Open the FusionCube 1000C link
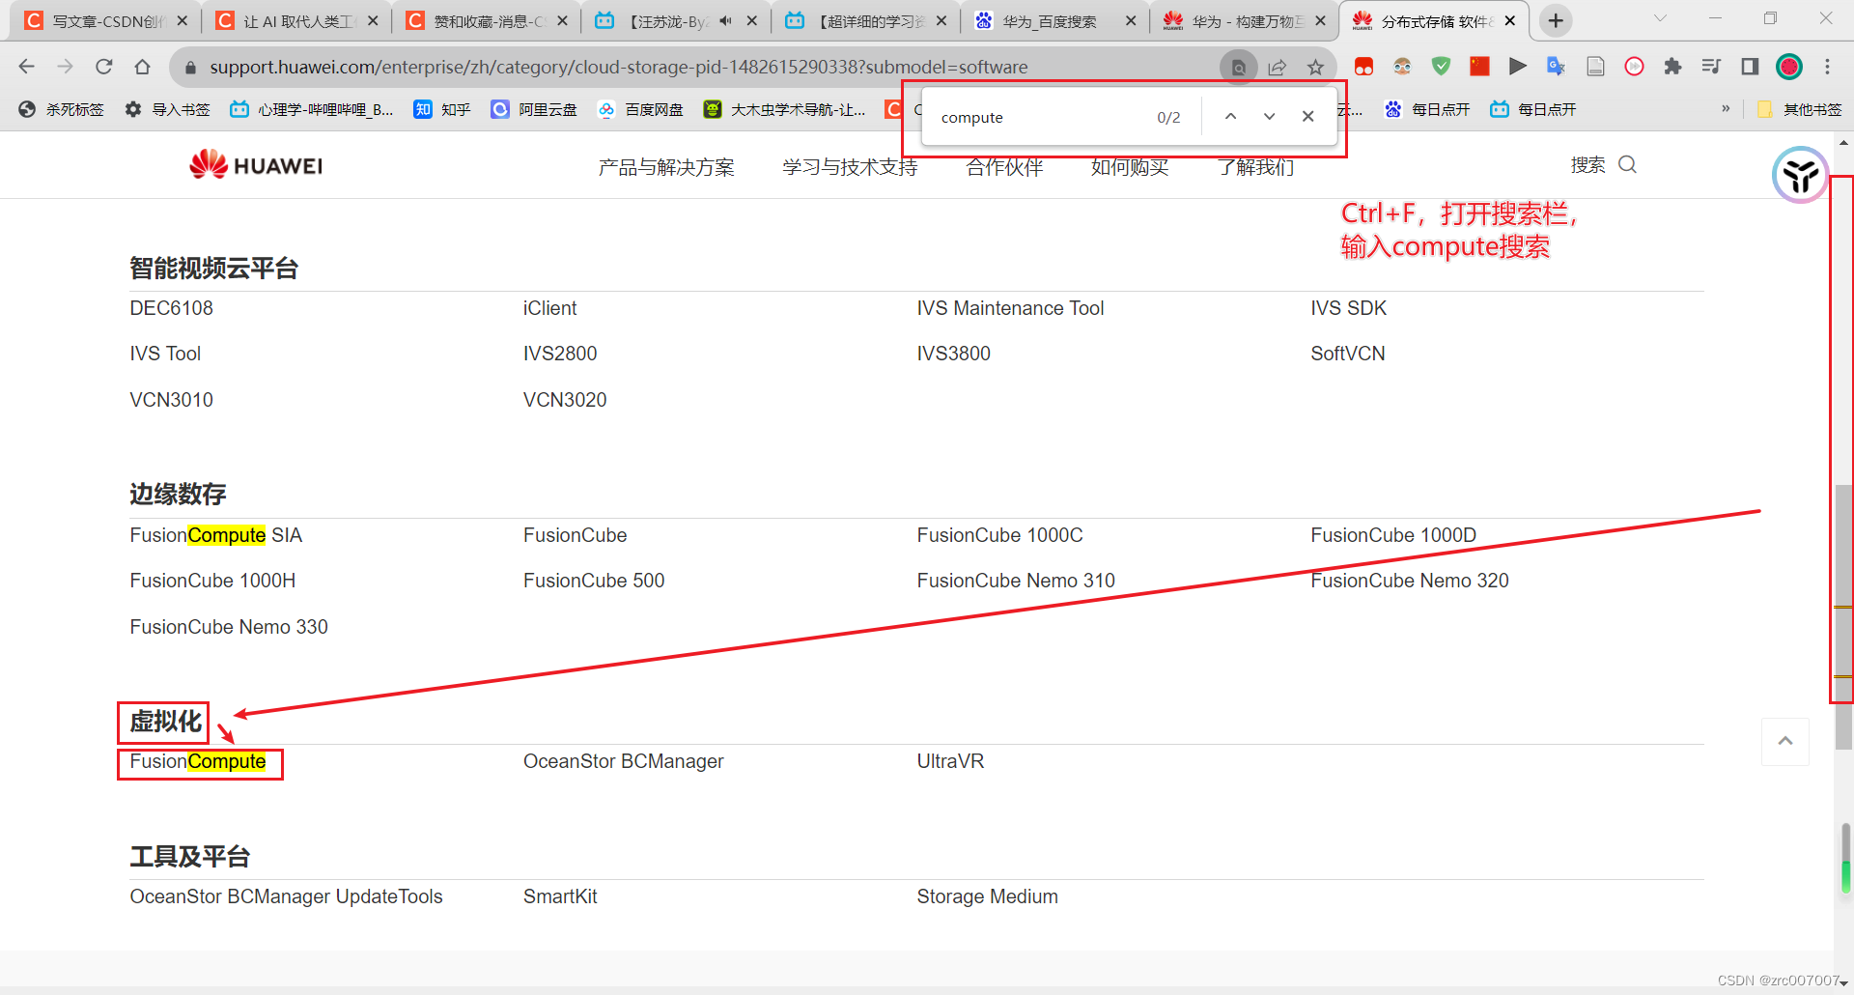Image resolution: width=1854 pixels, height=995 pixels. (x=999, y=535)
